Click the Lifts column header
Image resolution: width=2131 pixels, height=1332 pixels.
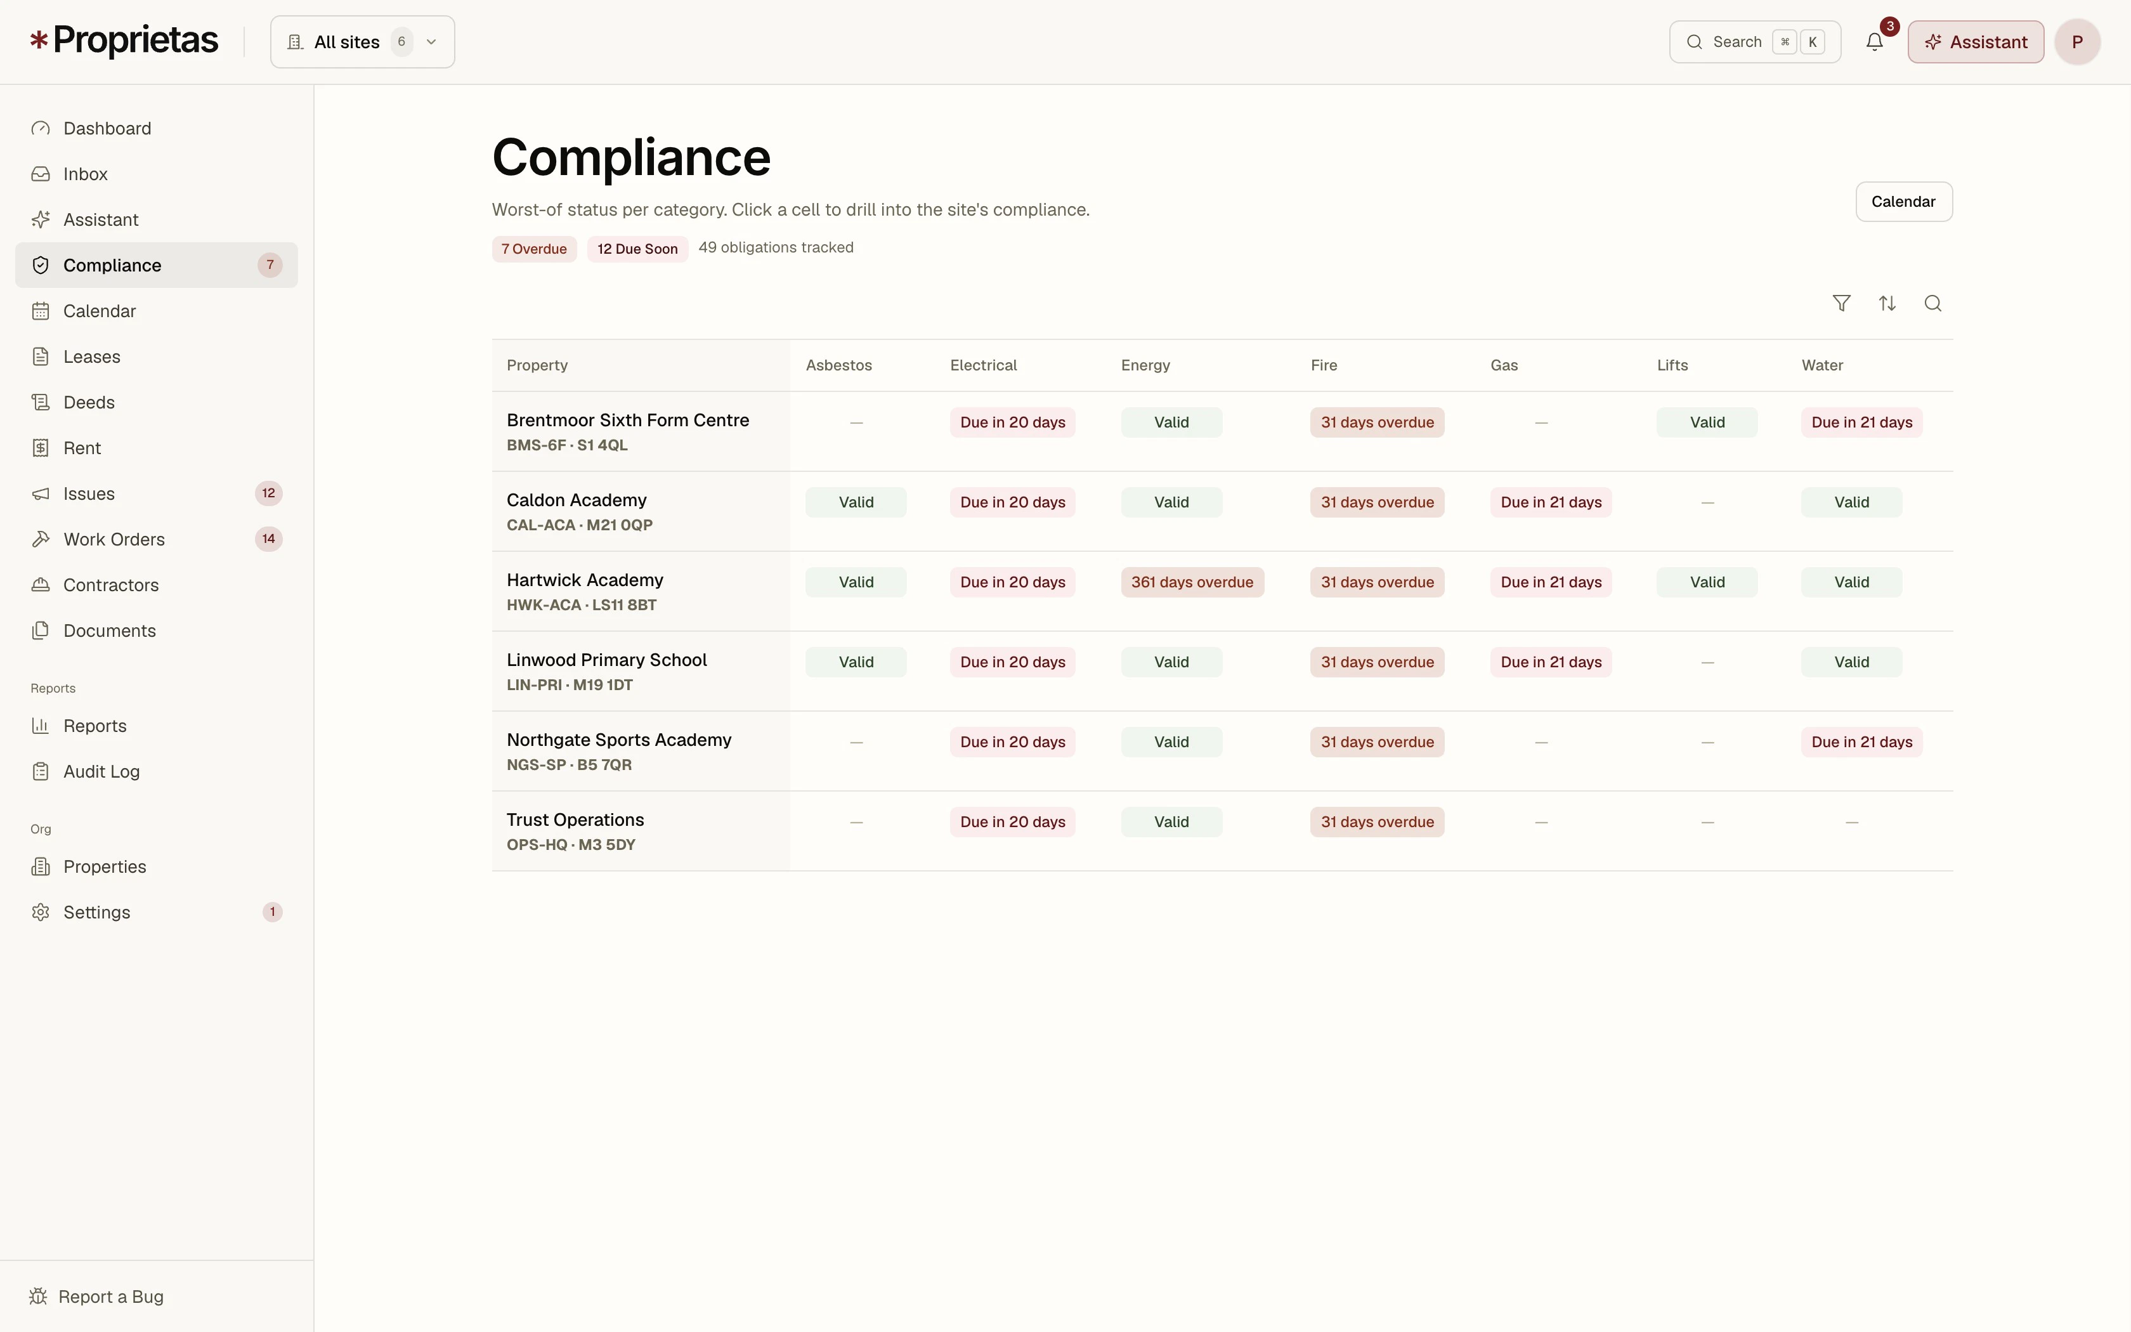pos(1672,365)
